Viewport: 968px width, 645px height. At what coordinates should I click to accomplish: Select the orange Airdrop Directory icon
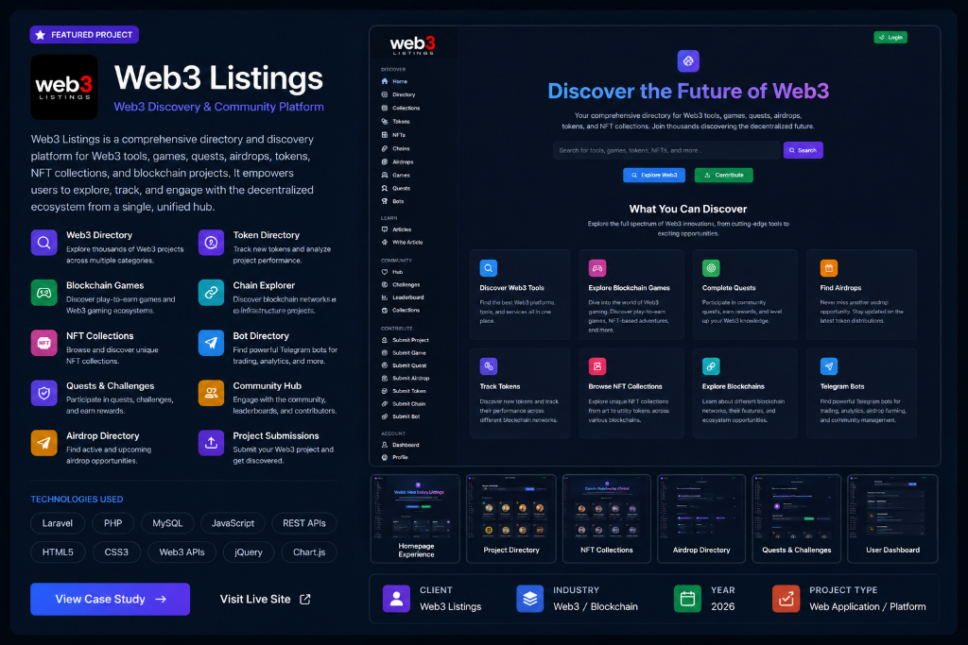(x=43, y=443)
